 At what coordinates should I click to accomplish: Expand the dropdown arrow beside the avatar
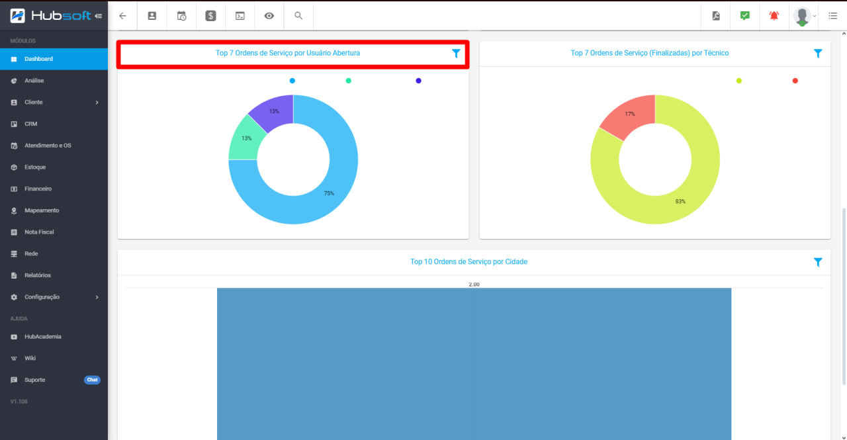[815, 16]
